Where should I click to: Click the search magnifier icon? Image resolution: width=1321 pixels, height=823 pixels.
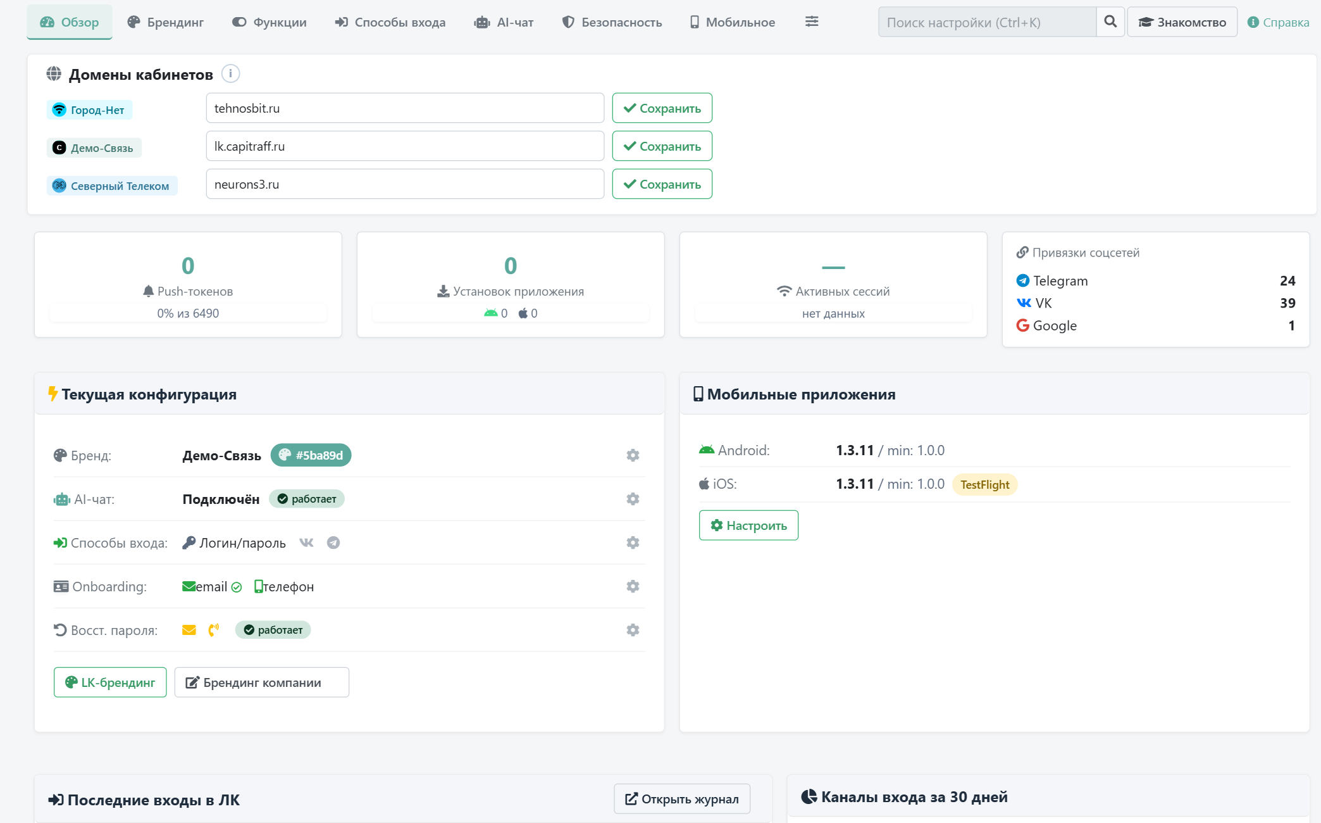[1110, 22]
